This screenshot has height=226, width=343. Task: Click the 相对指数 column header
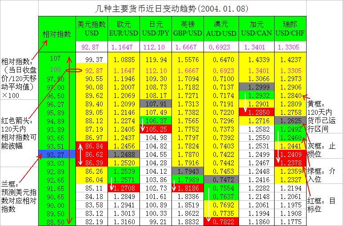57,34
